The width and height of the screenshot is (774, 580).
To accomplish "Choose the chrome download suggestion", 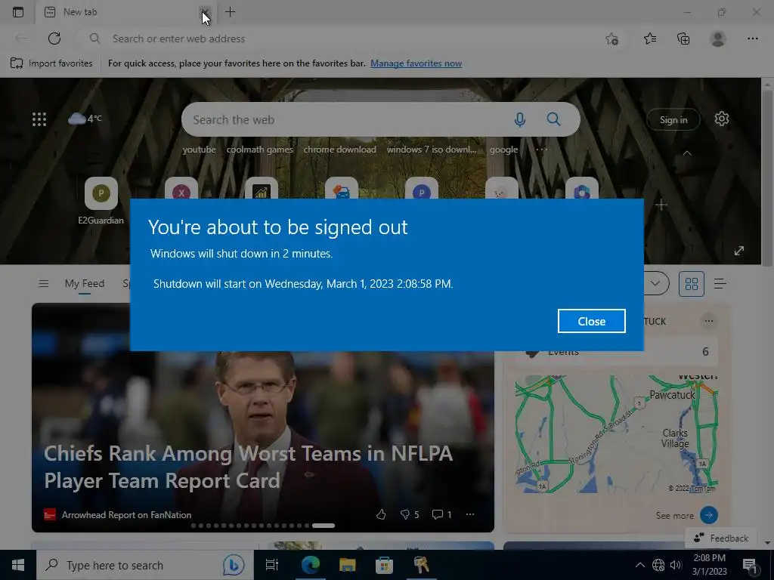I will (339, 150).
